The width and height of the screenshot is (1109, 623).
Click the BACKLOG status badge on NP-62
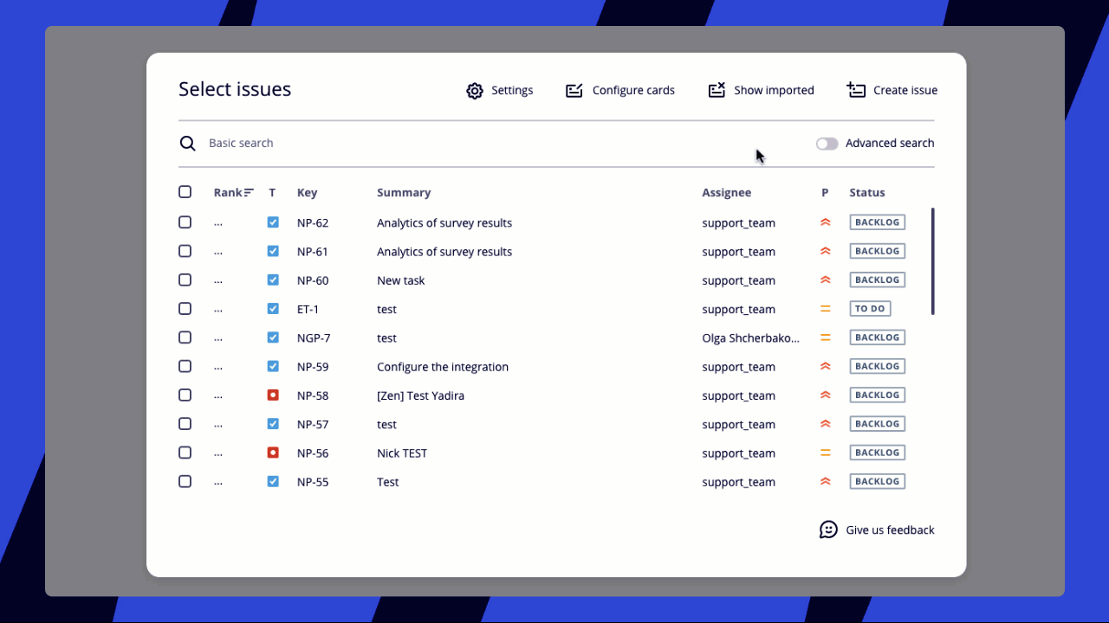click(x=877, y=222)
